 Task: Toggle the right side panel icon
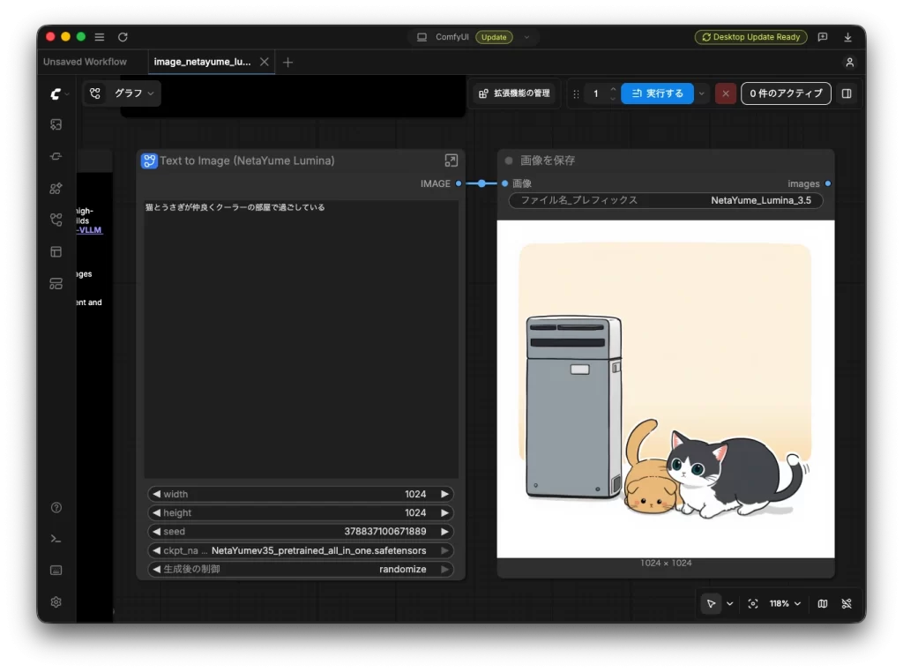tap(847, 93)
